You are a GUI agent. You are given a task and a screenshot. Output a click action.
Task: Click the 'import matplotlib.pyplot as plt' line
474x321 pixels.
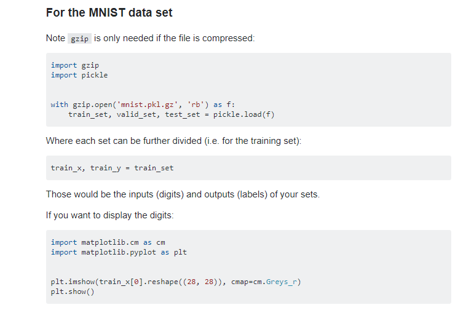pos(119,252)
